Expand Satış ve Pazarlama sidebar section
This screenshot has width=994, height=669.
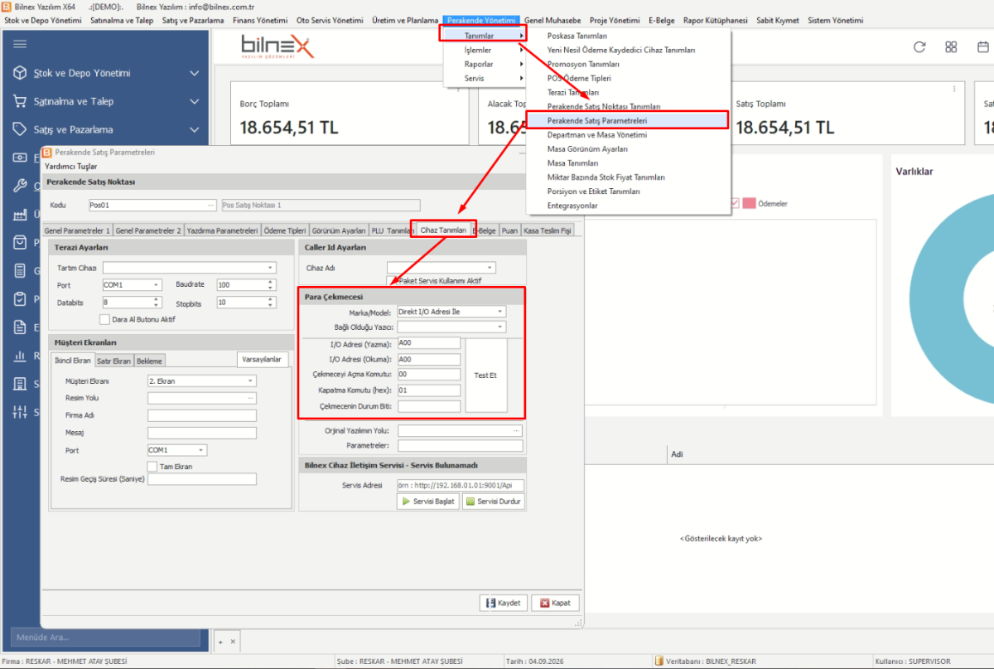(194, 129)
